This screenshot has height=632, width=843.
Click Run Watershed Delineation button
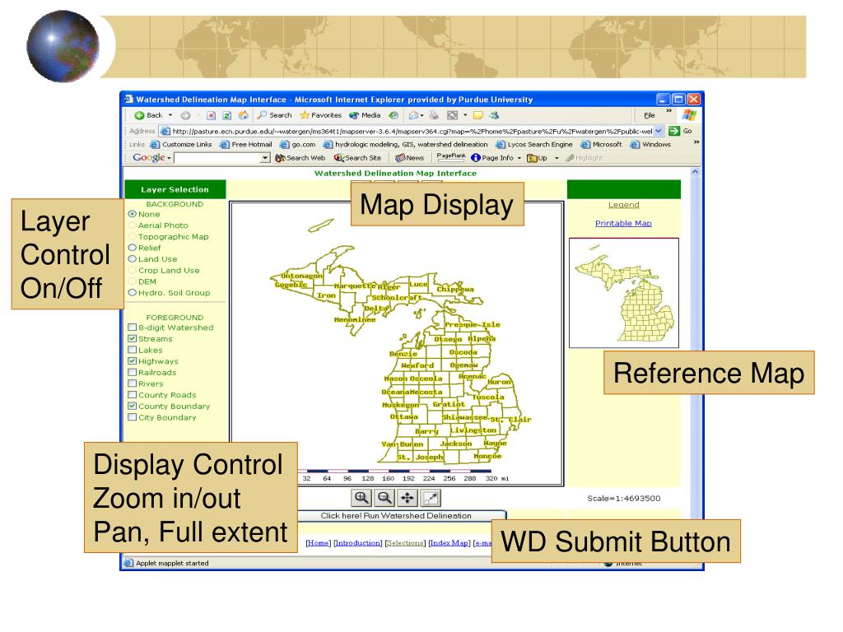point(396,516)
